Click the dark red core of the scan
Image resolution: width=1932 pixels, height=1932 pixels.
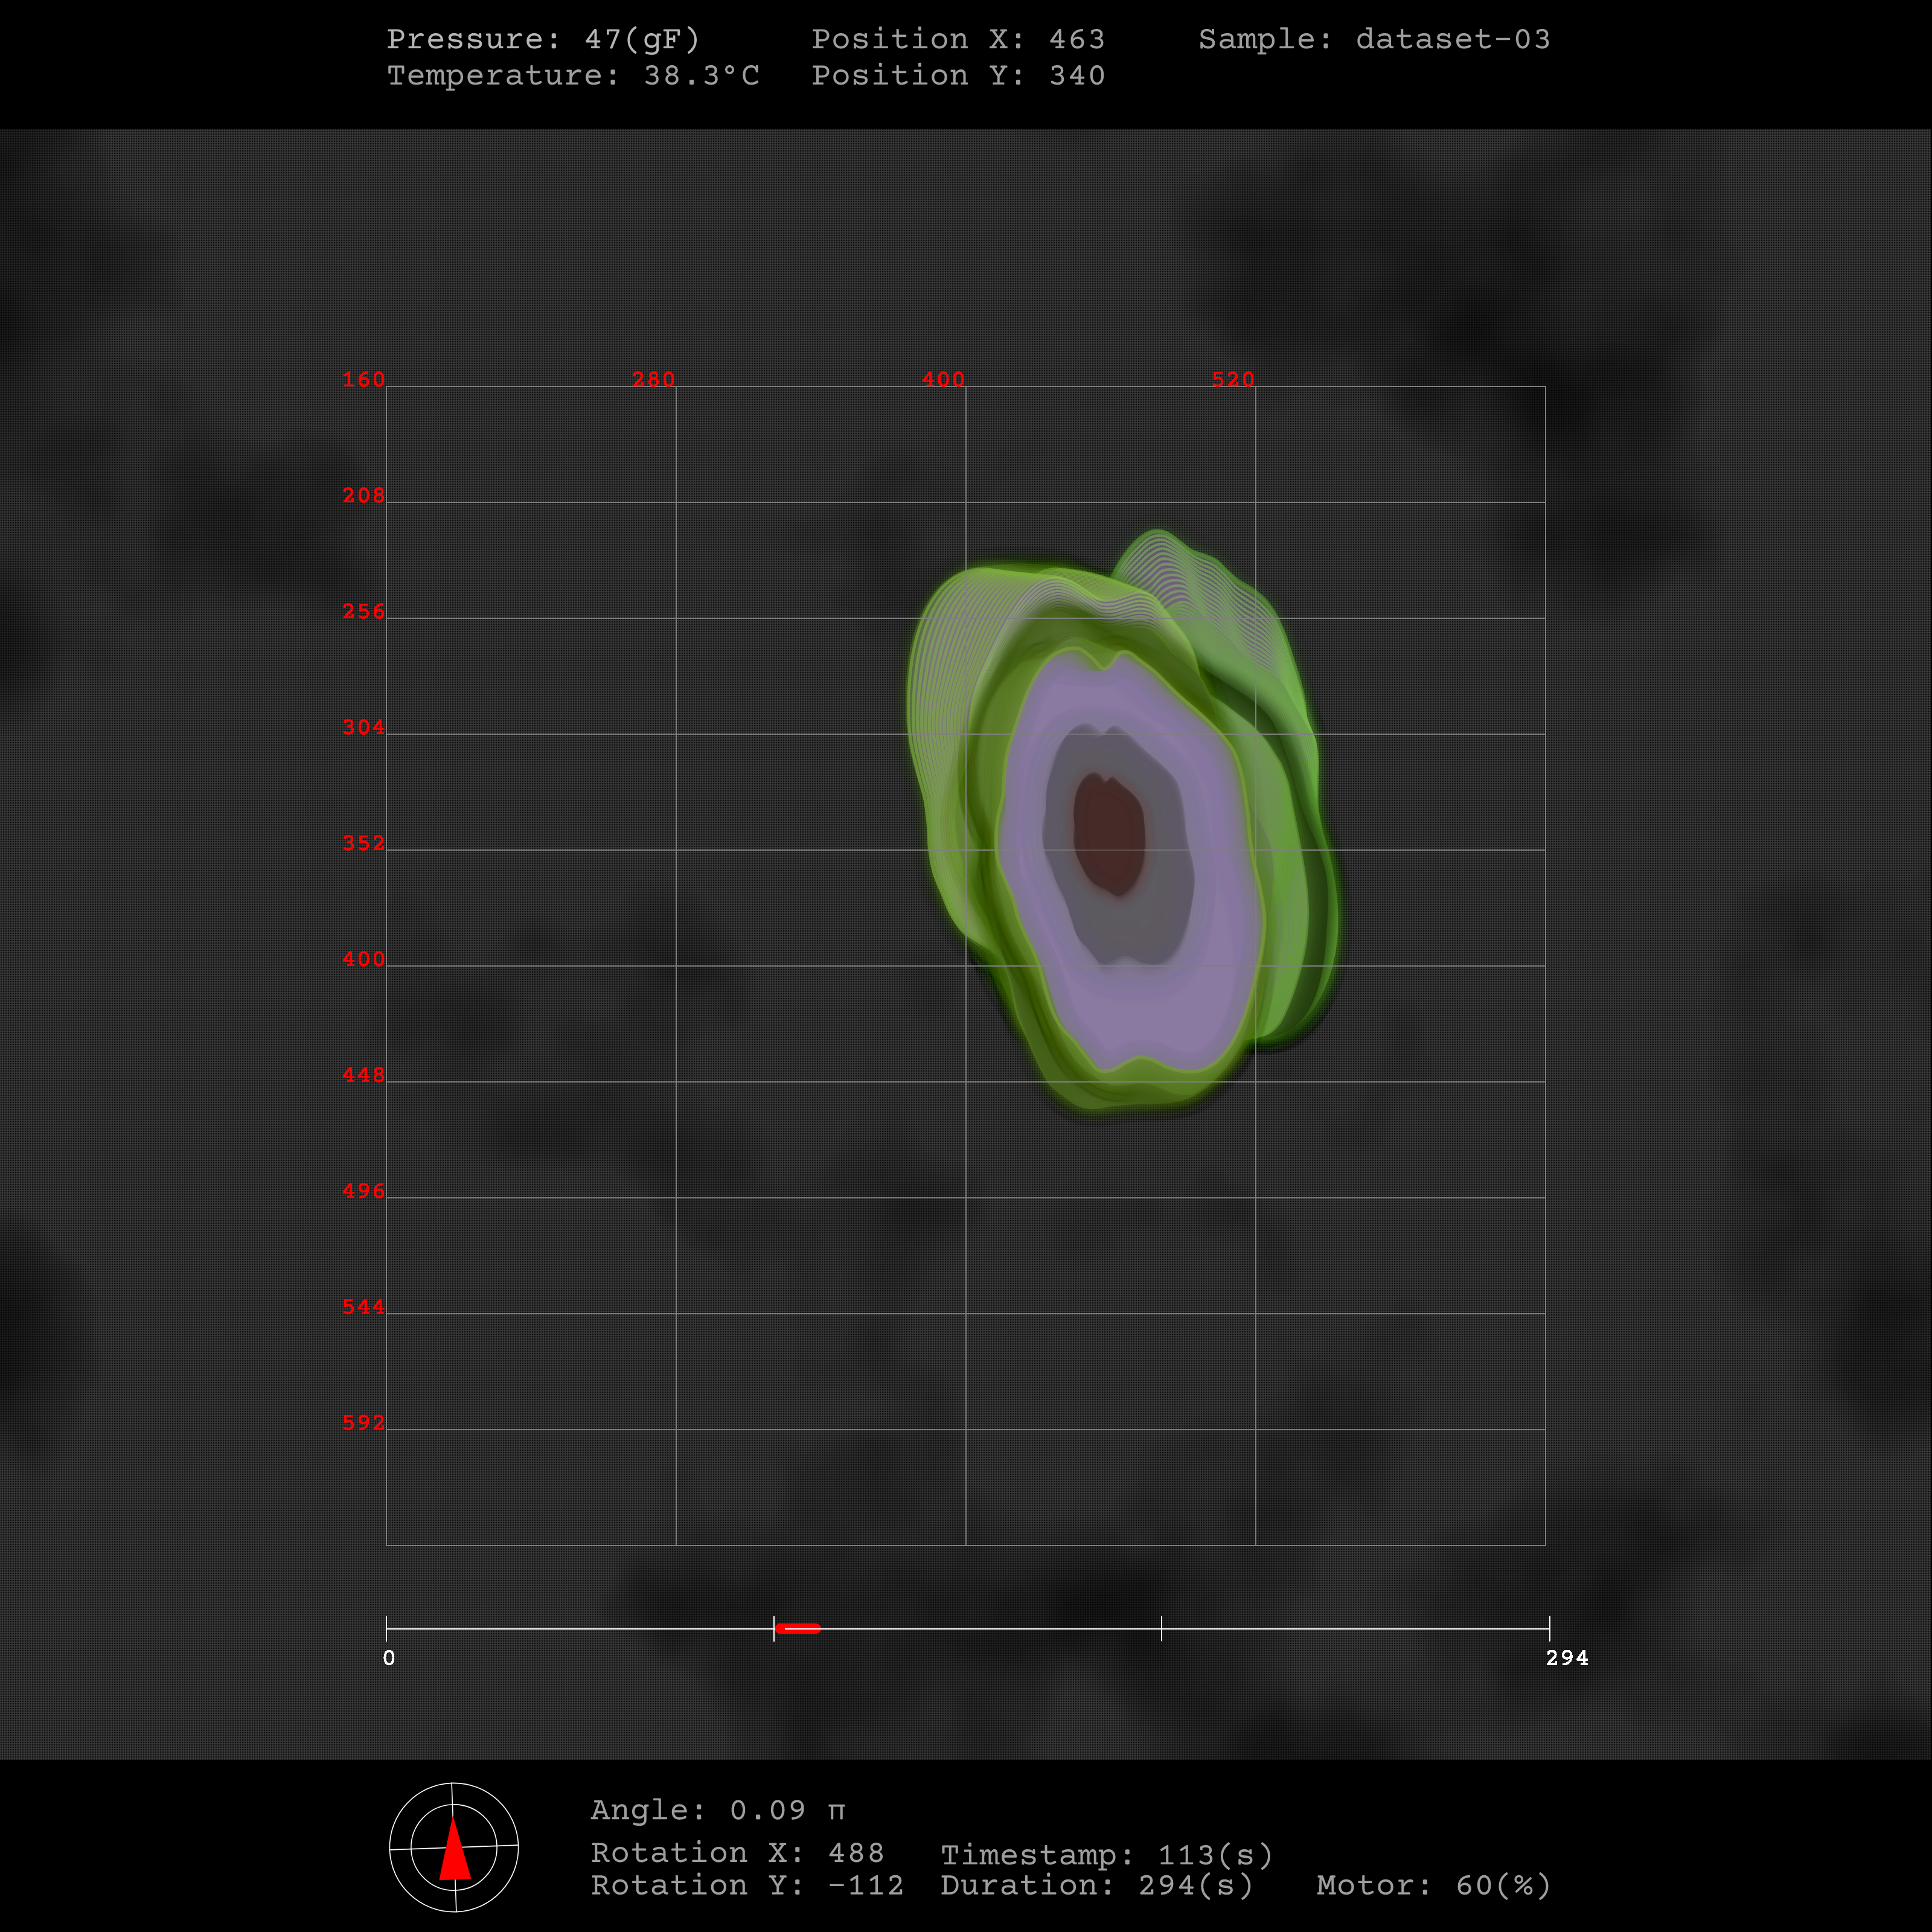pos(1109,835)
